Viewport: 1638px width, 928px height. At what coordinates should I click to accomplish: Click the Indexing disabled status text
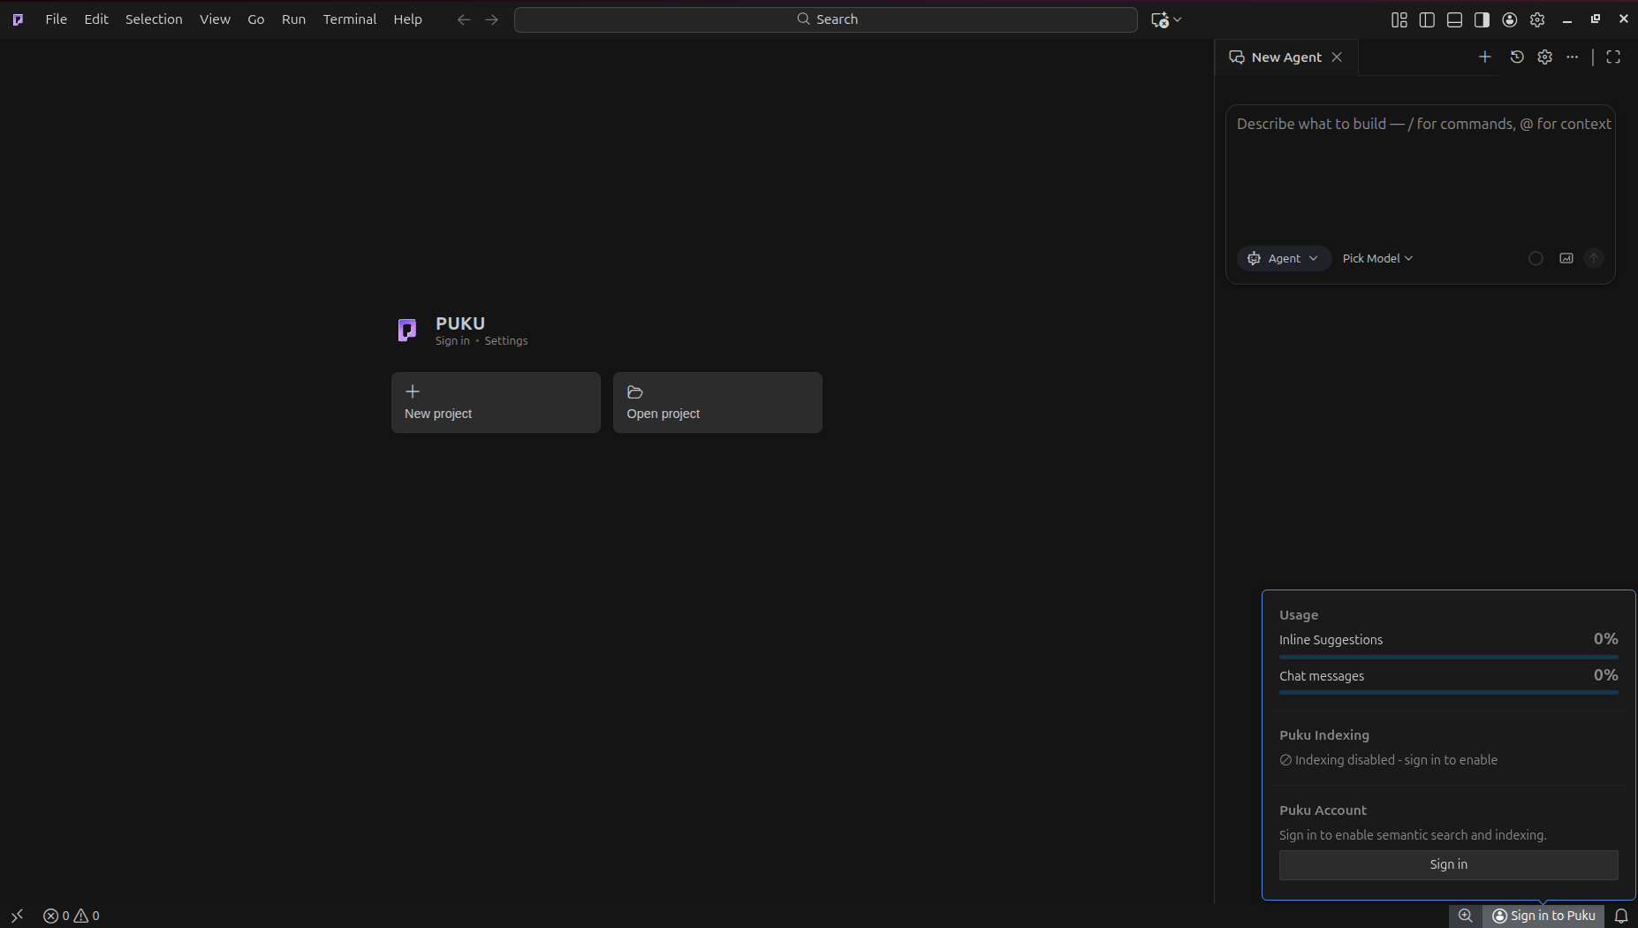tap(1396, 760)
